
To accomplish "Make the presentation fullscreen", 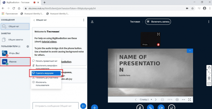I will coord(189,100).
